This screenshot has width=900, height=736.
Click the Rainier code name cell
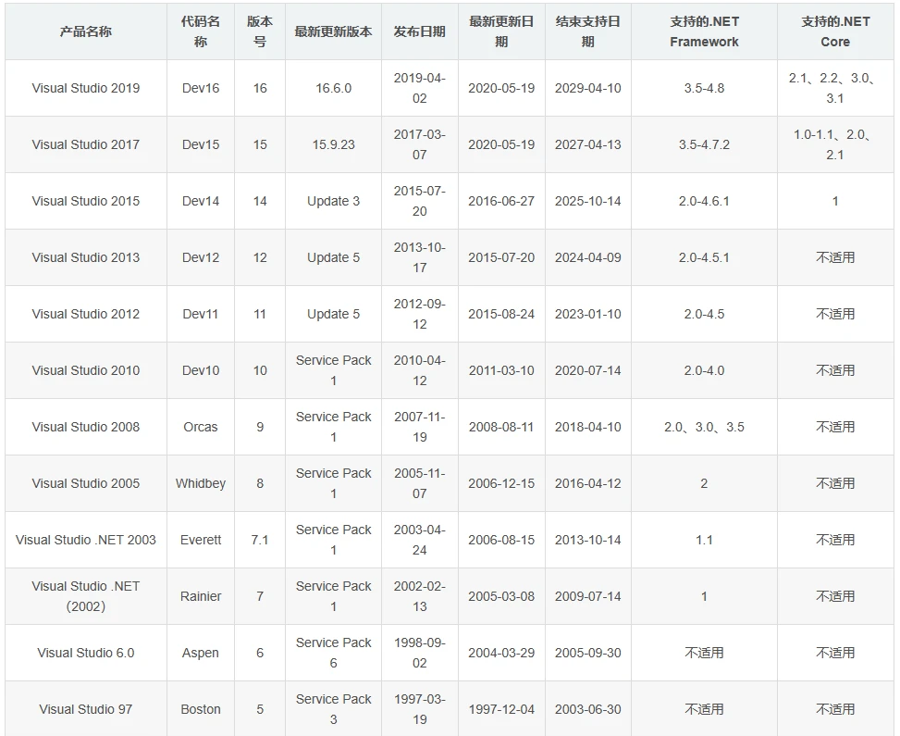tap(201, 596)
